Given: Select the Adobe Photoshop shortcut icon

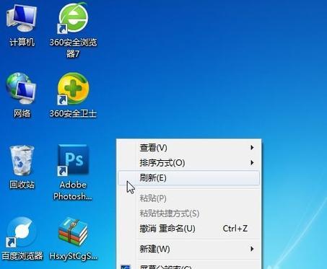Looking at the screenshot, I should 73,159.
